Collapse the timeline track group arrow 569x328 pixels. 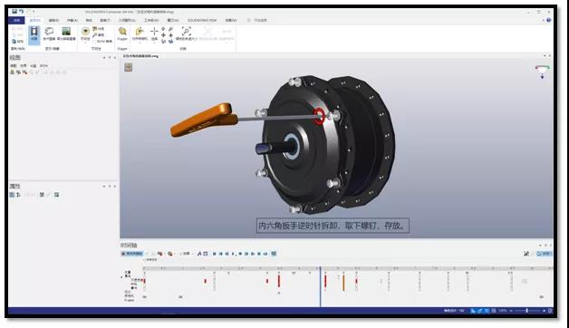[x=122, y=277]
